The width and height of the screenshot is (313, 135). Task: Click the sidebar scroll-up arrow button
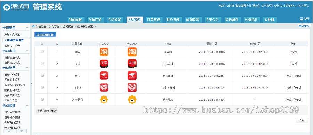tap(9, 131)
